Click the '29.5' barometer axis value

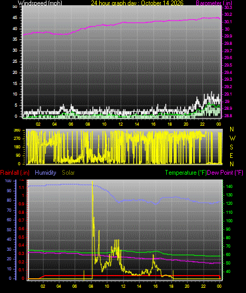point(228,65)
